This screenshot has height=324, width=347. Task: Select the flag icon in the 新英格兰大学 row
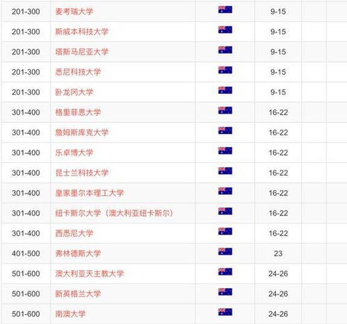click(x=225, y=292)
